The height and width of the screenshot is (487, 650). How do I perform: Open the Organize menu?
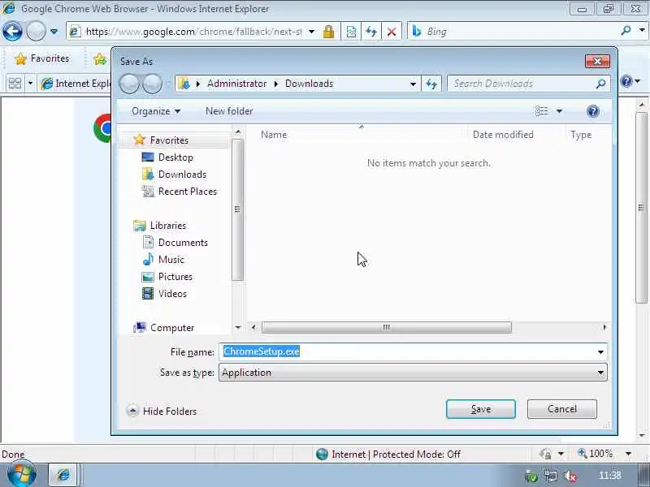156,111
